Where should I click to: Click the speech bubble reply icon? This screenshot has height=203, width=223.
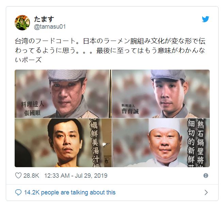pyautogui.click(x=18, y=192)
